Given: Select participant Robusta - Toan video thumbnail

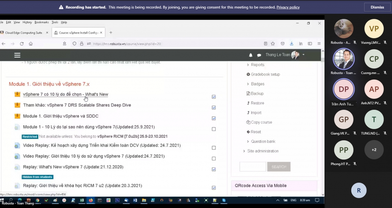Looking at the screenshot, I should click(x=344, y=59).
